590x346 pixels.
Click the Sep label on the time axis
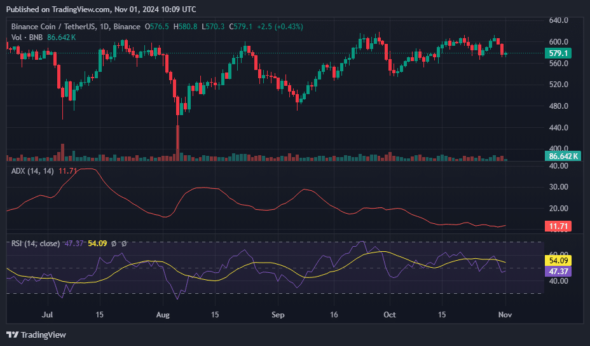click(x=278, y=315)
